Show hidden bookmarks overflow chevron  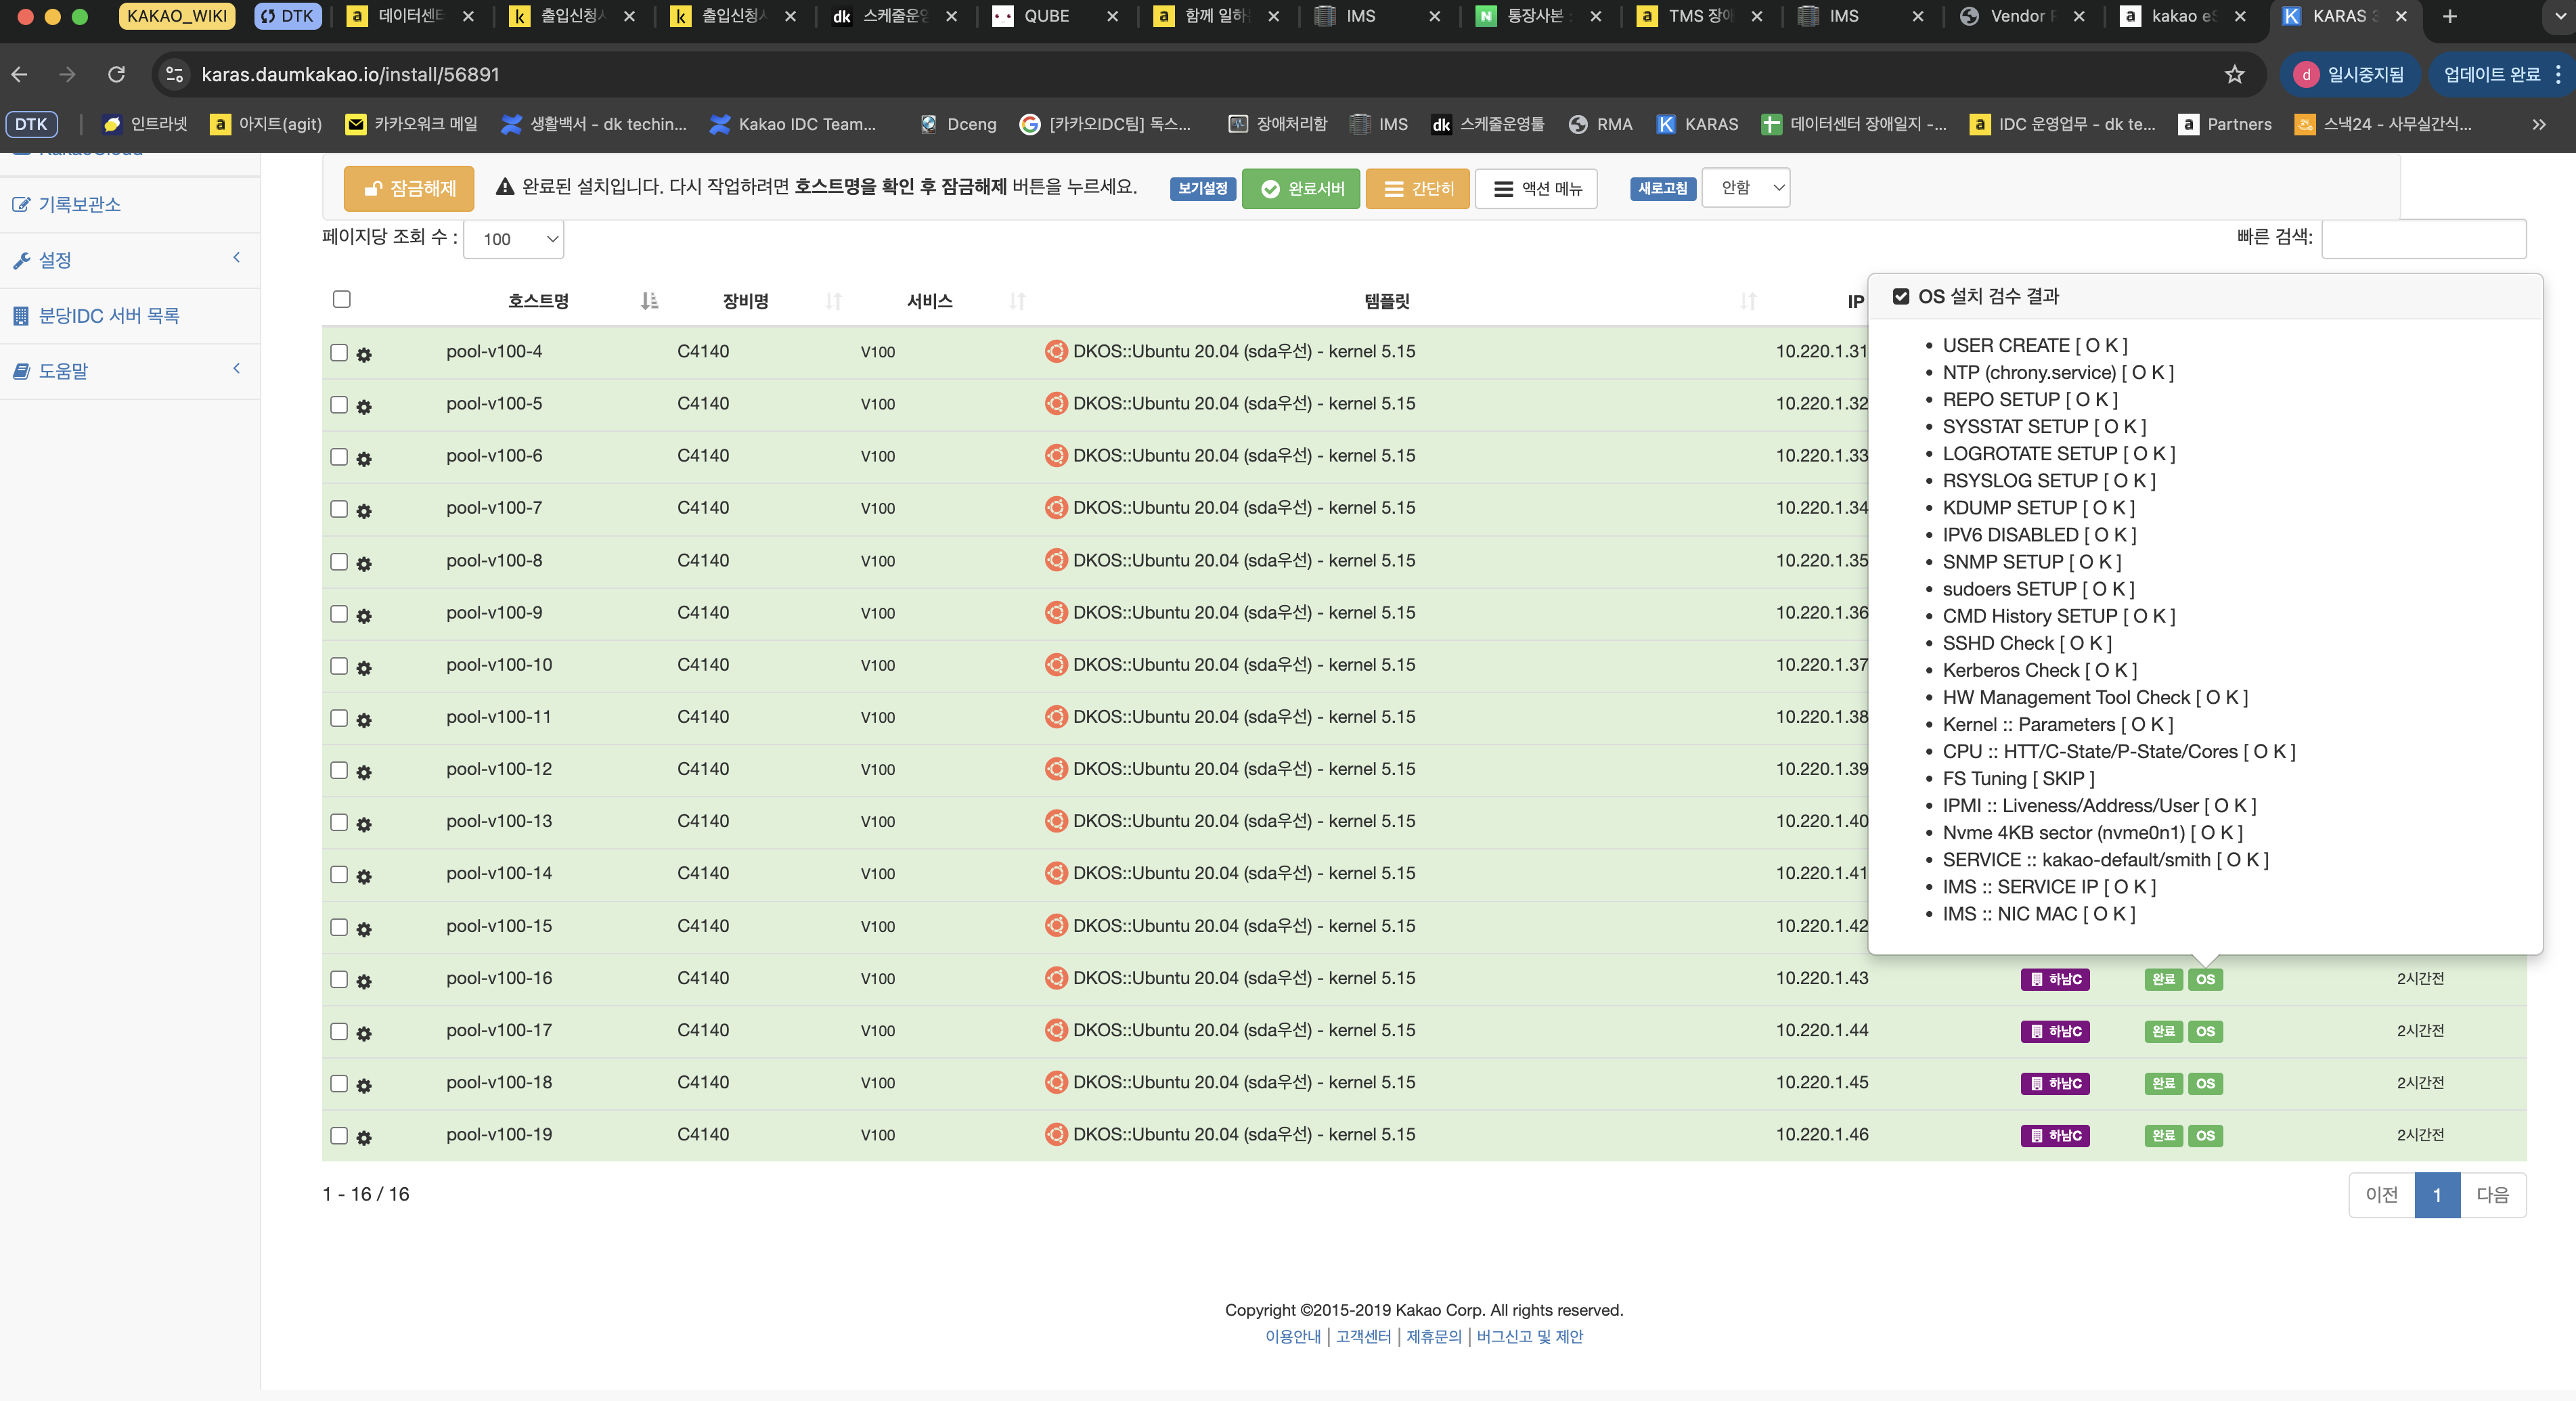pyautogui.click(x=2538, y=124)
